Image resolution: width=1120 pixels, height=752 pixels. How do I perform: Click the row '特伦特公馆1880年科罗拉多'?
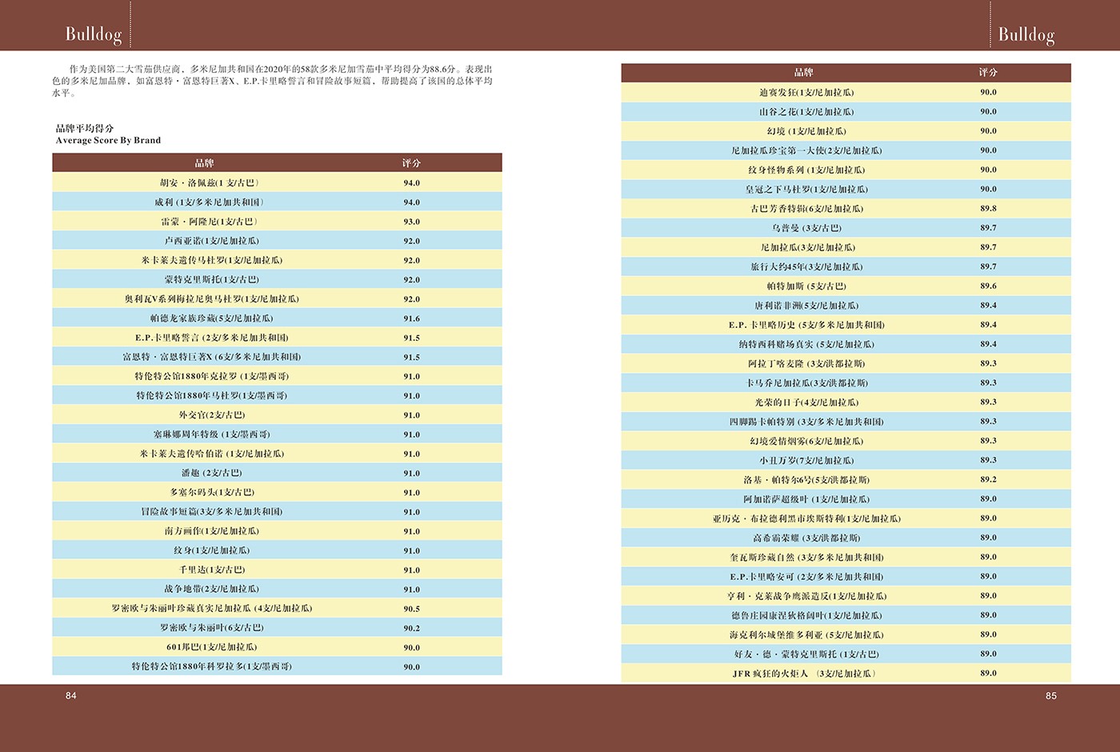click(x=277, y=666)
